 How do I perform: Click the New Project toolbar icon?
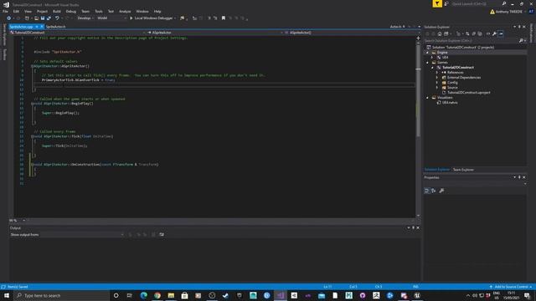(27, 18)
